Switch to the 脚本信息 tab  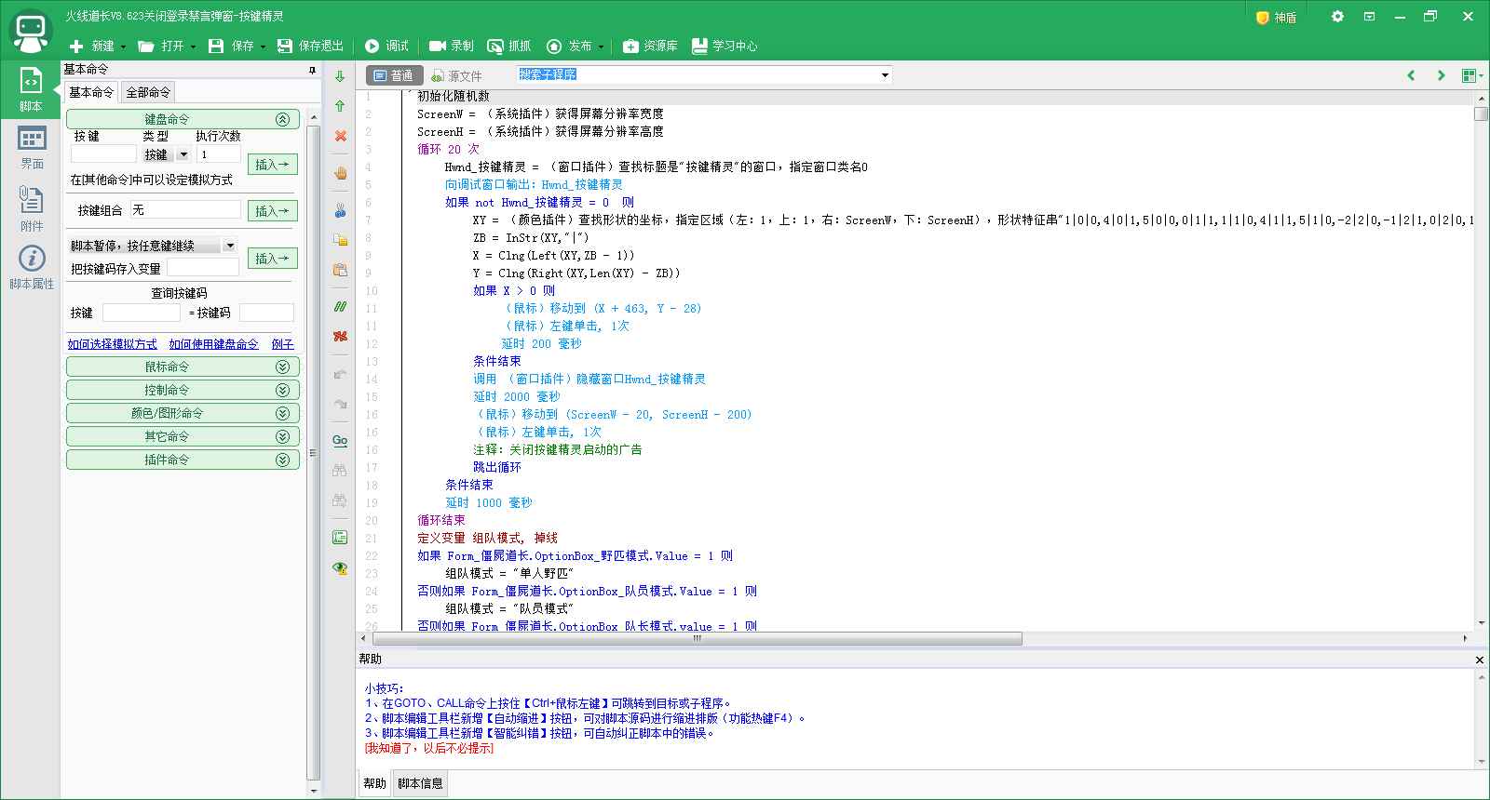coord(420,783)
